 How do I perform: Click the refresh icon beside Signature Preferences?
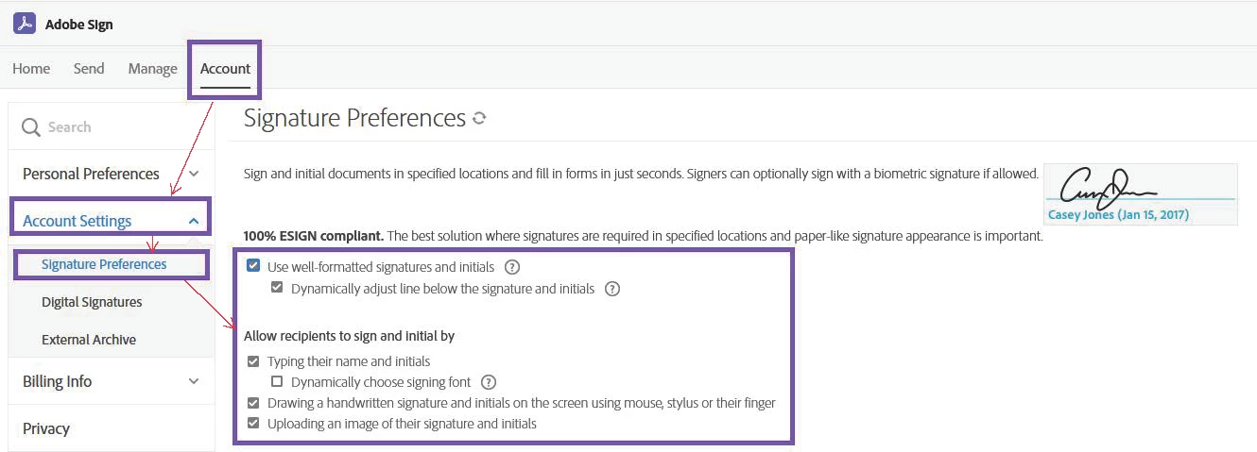coord(479,119)
